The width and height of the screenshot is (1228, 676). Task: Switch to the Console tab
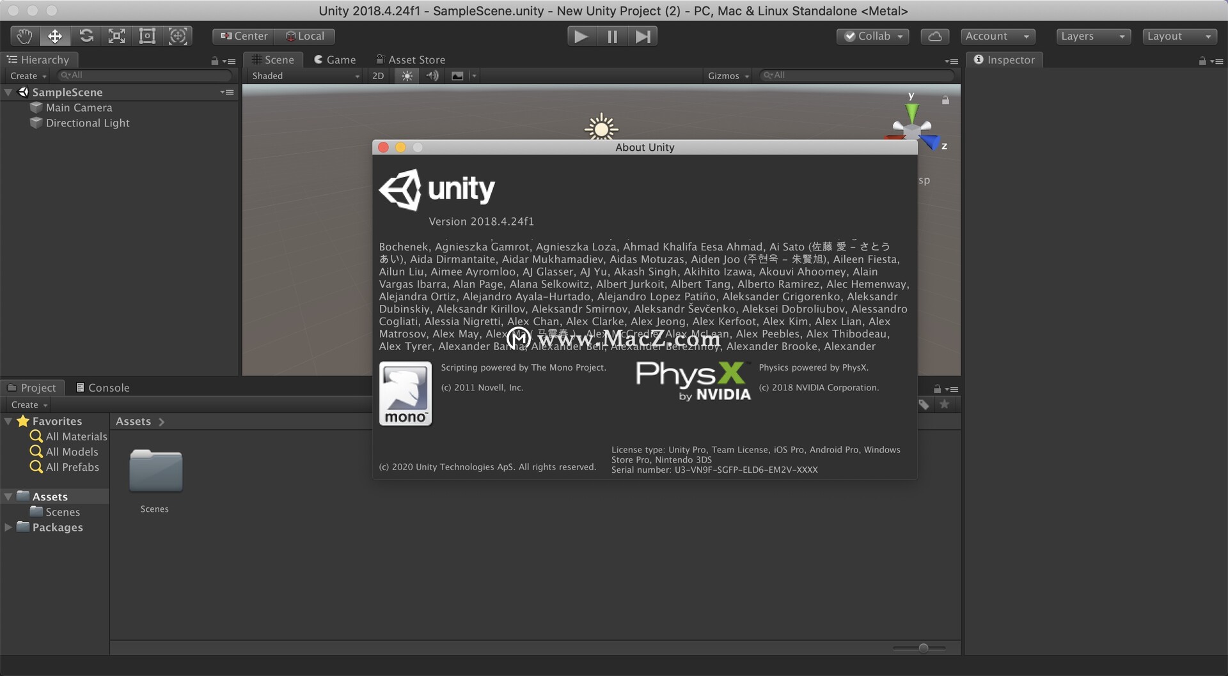click(x=102, y=387)
